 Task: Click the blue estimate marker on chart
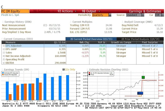[140, 93]
